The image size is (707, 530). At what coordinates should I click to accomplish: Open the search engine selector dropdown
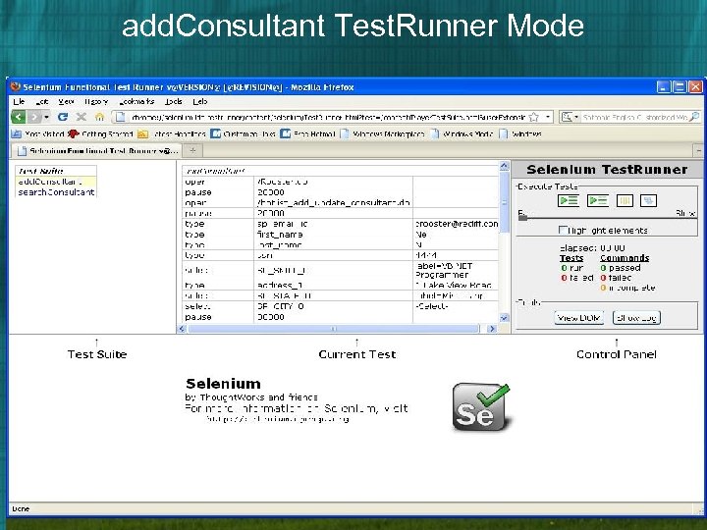click(569, 117)
